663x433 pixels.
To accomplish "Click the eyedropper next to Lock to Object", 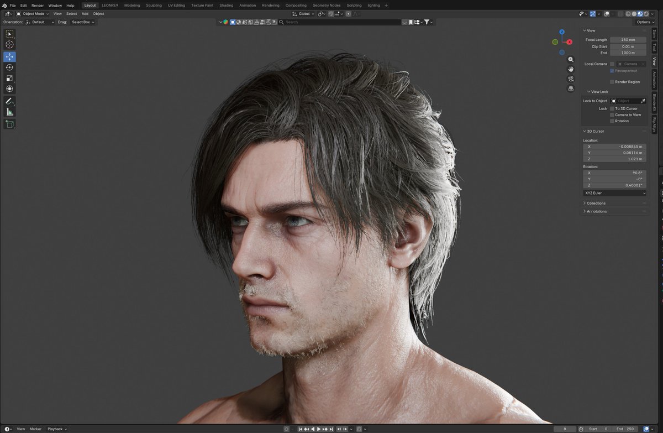I will (x=643, y=101).
